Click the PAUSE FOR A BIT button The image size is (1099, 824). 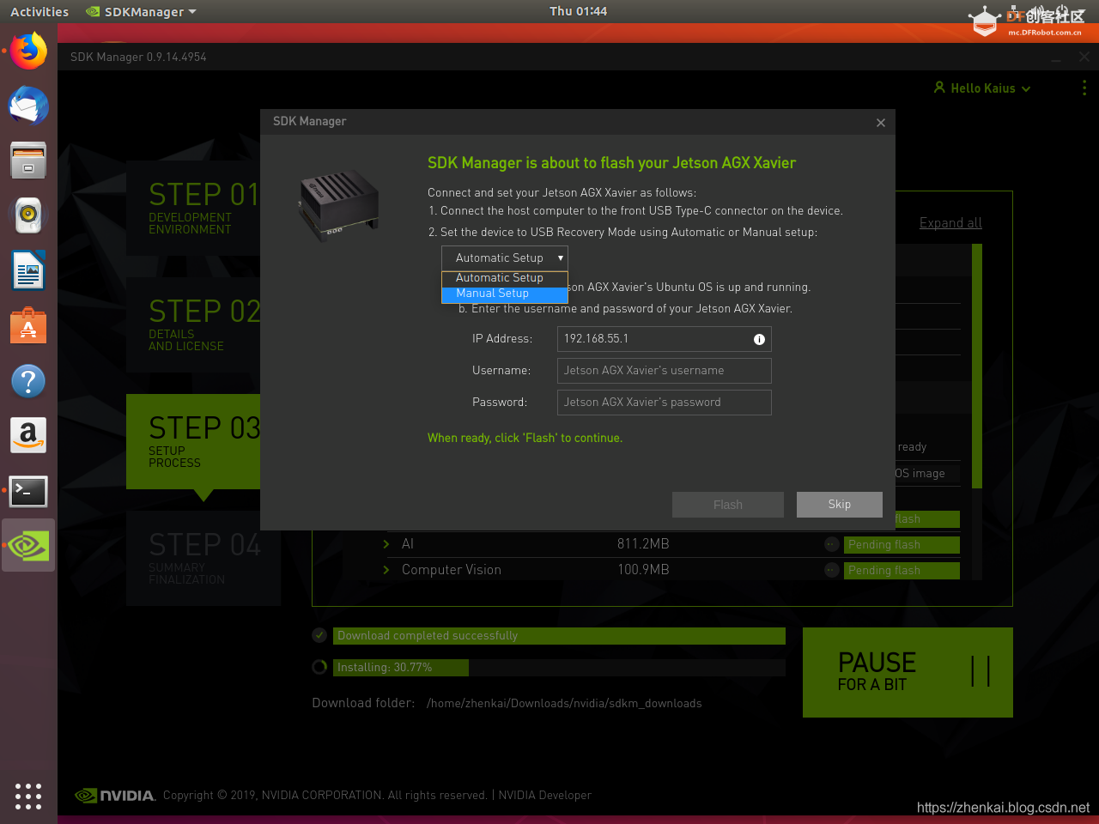(908, 672)
